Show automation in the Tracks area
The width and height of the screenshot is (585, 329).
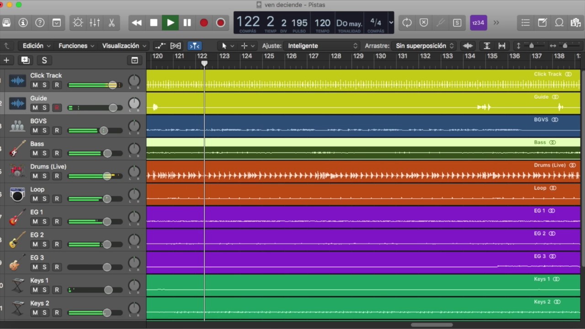pyautogui.click(x=160, y=46)
